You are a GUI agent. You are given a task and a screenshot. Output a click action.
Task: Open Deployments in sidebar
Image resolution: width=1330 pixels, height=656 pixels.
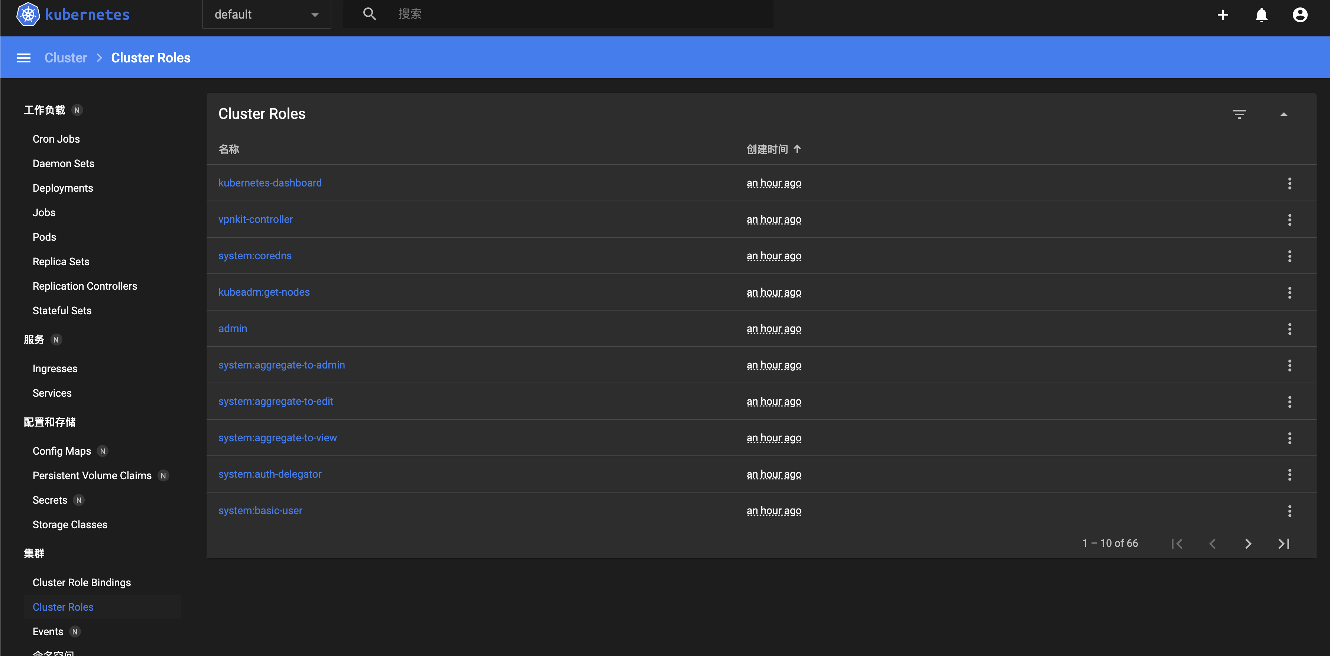[63, 188]
